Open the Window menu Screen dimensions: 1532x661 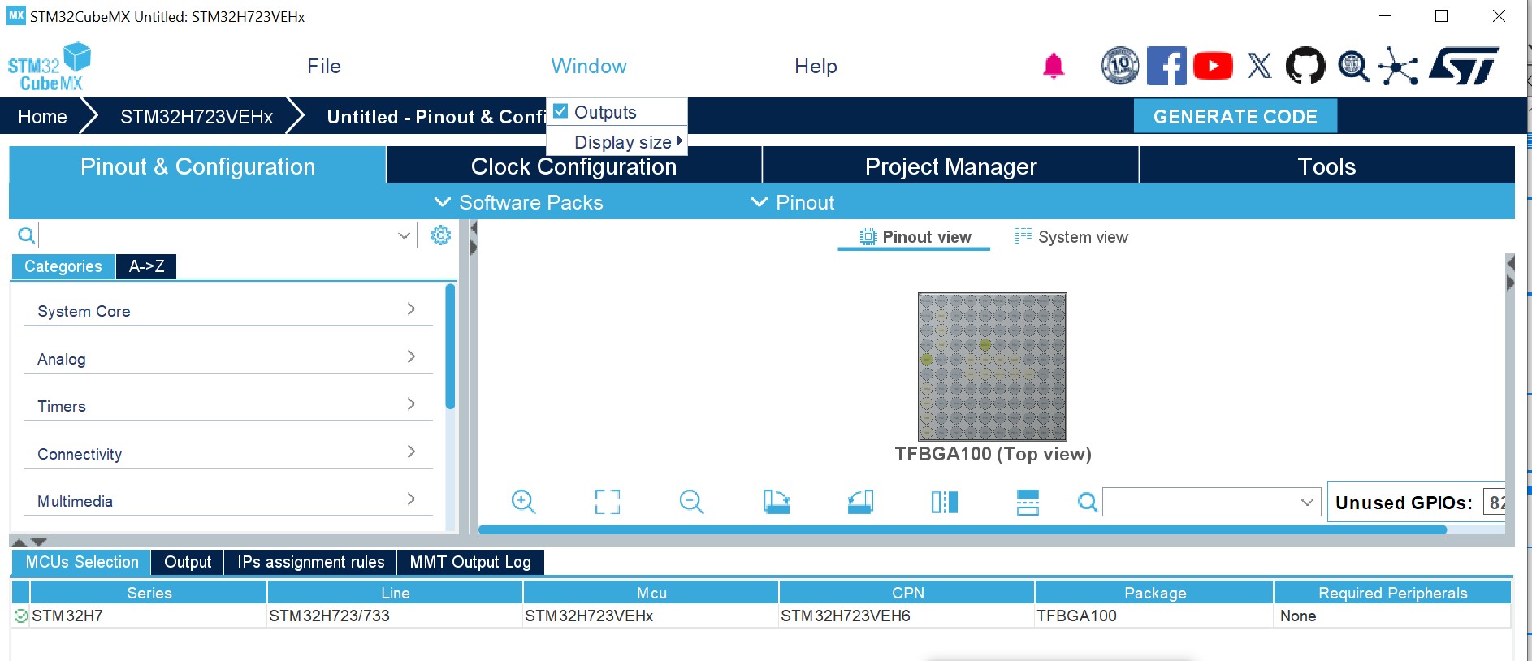[589, 67]
